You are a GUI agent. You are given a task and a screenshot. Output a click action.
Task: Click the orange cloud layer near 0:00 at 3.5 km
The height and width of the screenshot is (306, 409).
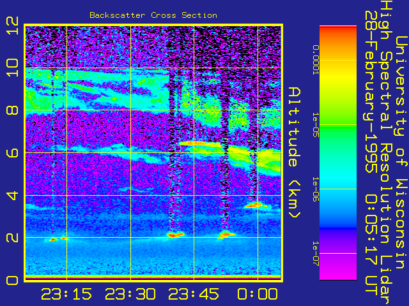coord(254,205)
